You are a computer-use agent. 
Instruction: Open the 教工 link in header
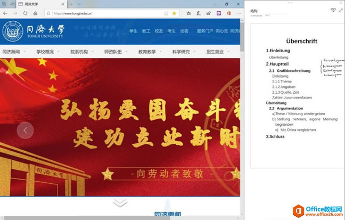[x=146, y=31]
